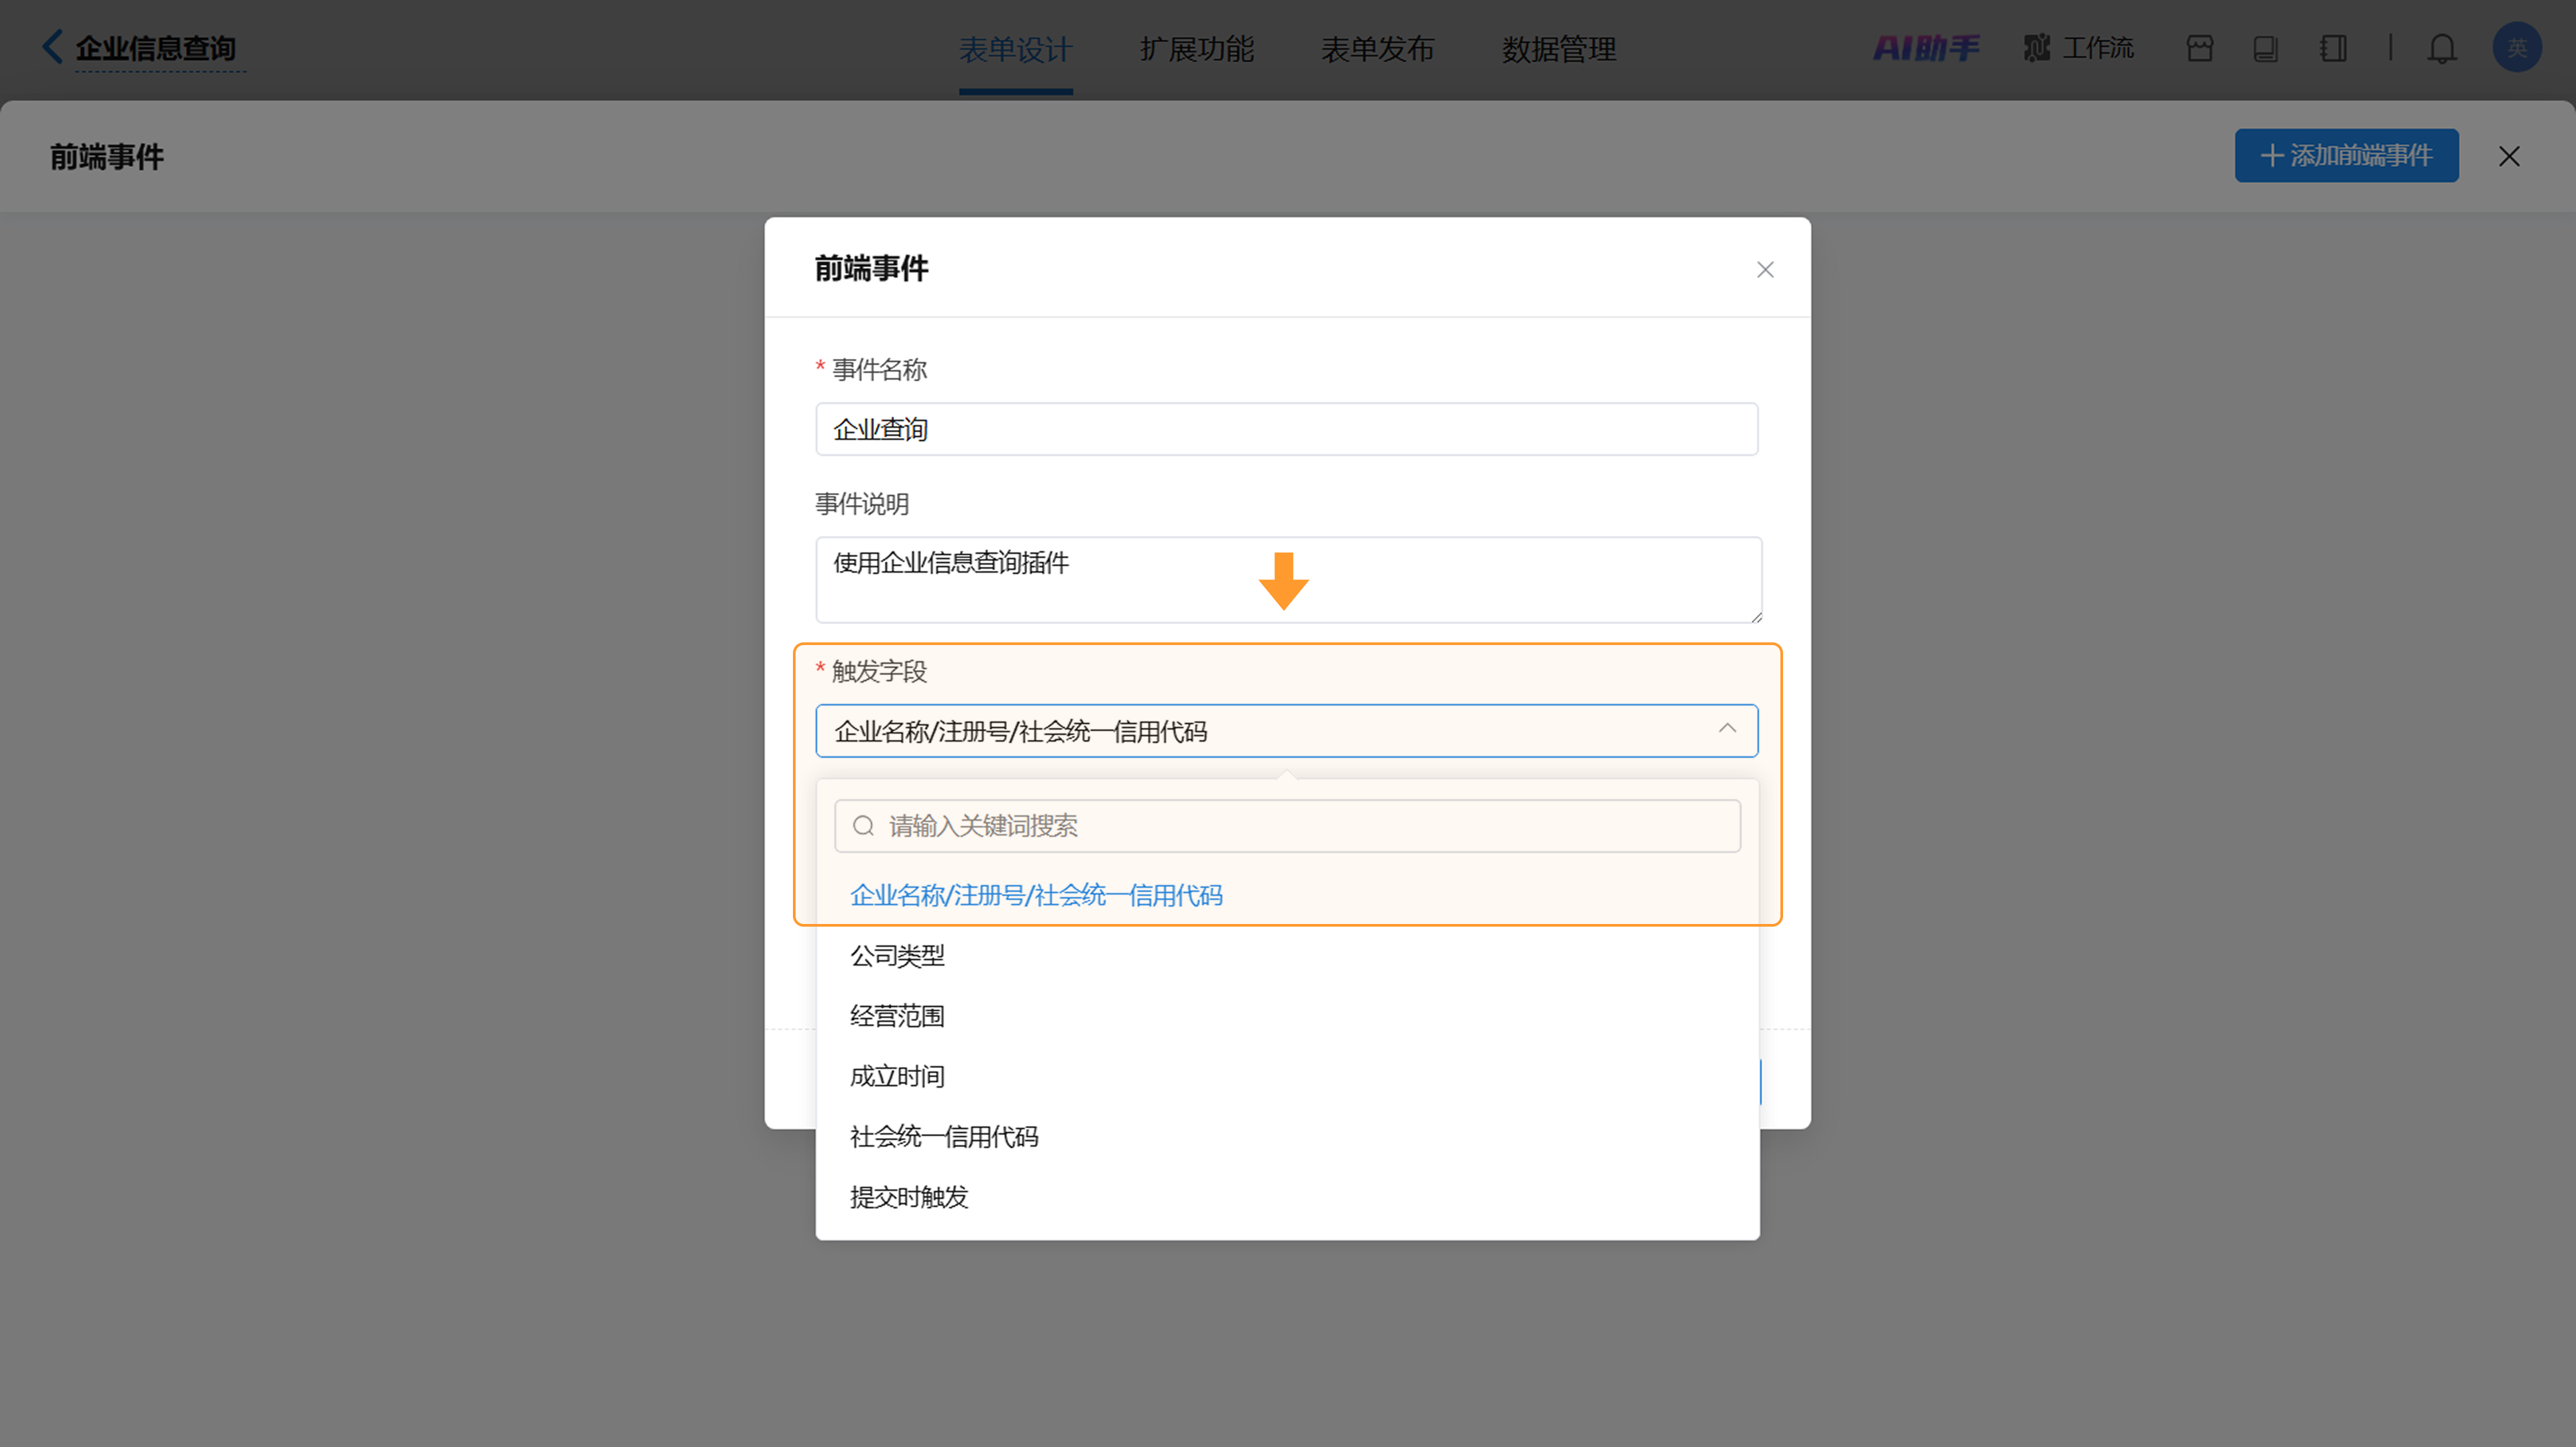Image resolution: width=2576 pixels, height=1447 pixels.
Task: Click the 事件名称 input field
Action: coord(1286,428)
